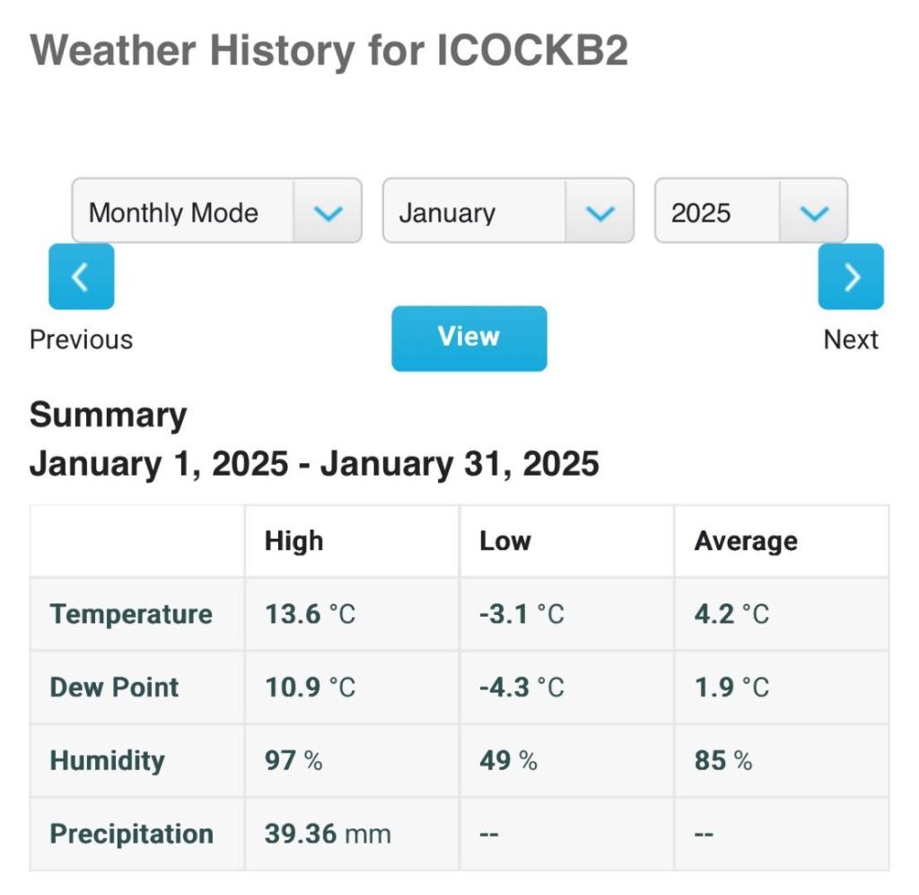Select the Precipitation row header

coord(131,833)
